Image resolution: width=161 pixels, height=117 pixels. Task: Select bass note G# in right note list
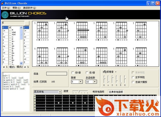tap(26, 53)
